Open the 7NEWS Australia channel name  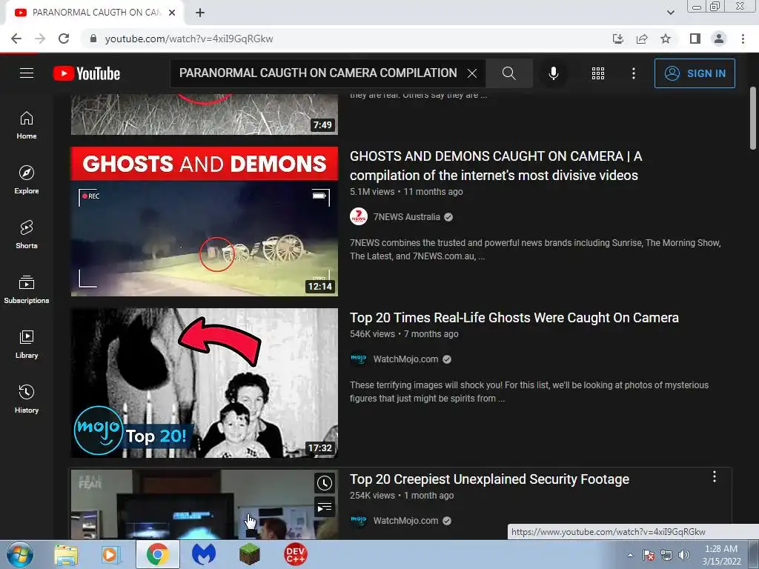[x=407, y=217]
